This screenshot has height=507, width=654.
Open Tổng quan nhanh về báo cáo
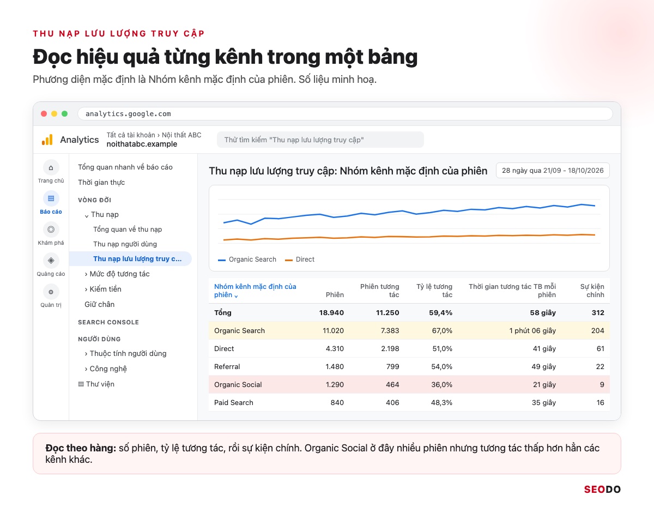click(125, 167)
